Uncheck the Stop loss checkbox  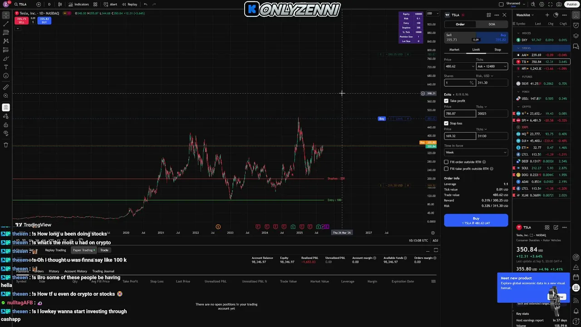point(446,123)
